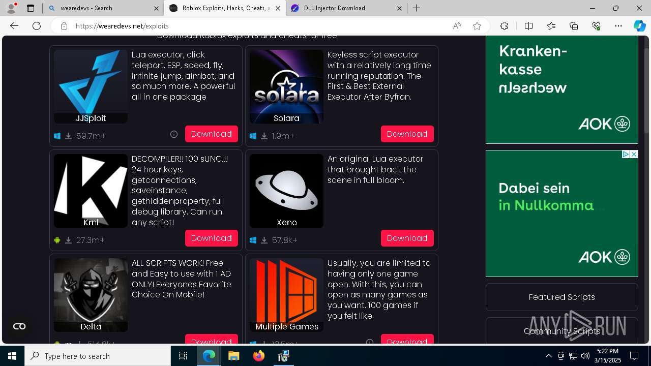Open Browser essentials heart icon
This screenshot has height=366, width=651.
click(596, 26)
